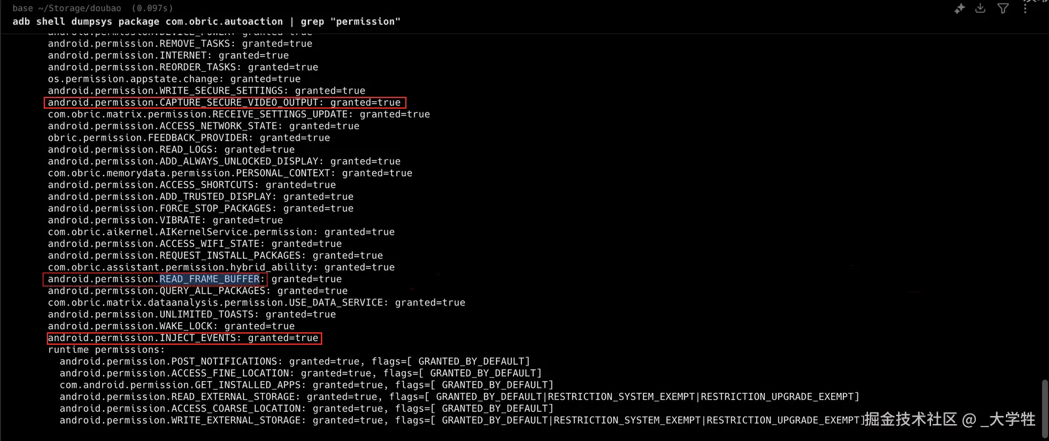
Task: Click the READ_LOGS permission line
Action: pyautogui.click(x=171, y=150)
